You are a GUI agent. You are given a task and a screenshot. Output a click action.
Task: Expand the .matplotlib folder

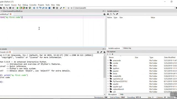pos(108,76)
